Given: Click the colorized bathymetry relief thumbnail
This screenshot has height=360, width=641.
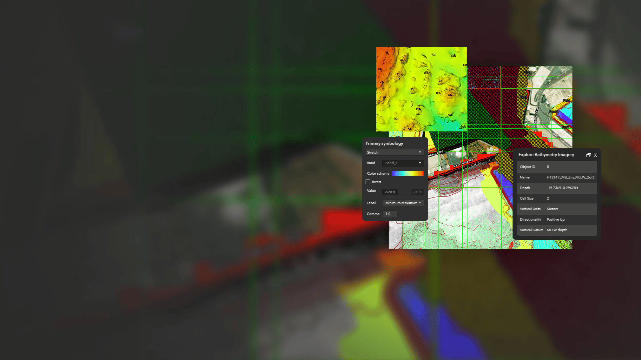Looking at the screenshot, I should [421, 89].
